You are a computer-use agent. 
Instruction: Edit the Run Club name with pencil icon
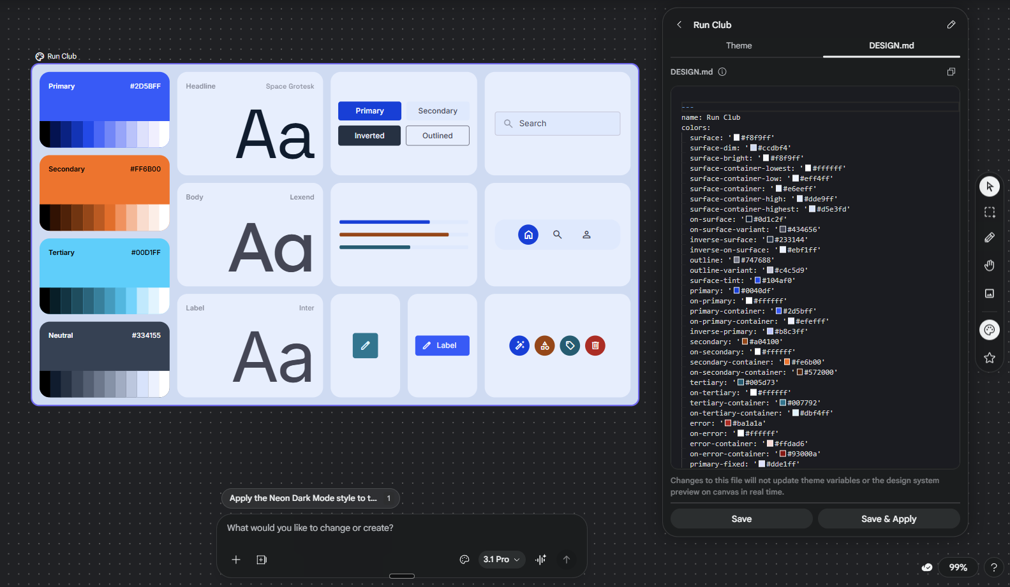(x=951, y=25)
